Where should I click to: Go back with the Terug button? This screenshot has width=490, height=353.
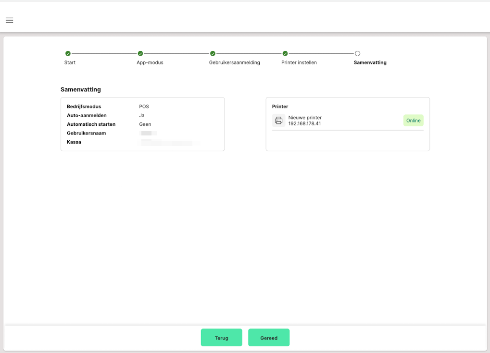coord(221,338)
